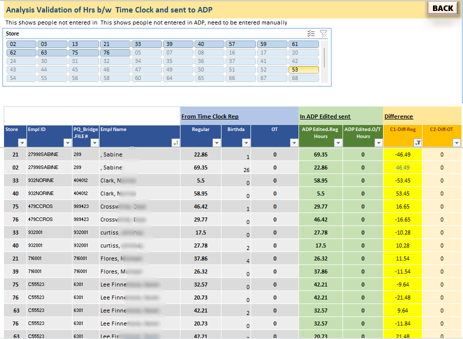Open Empl Name sorted filter dropdown
The height and width of the screenshot is (339, 463).
(x=175, y=143)
